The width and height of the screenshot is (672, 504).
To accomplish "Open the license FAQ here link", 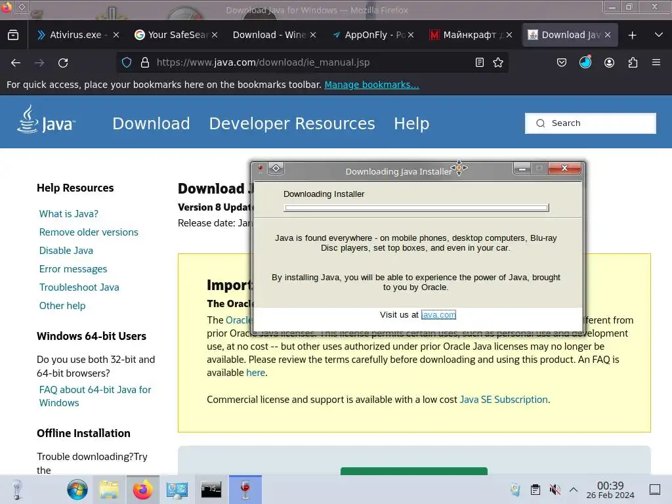I will (x=255, y=373).
